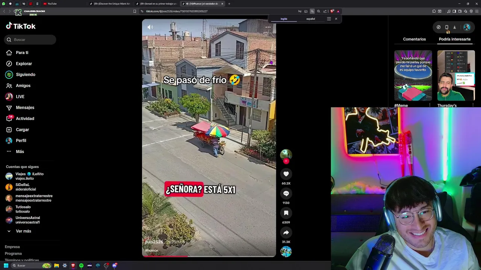481x270 pixels.
Task: Open Discover the Unique Miami Art tab
Action: coord(110,4)
